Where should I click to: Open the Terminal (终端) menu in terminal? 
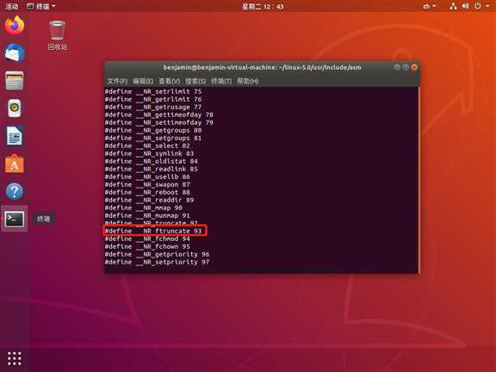221,81
